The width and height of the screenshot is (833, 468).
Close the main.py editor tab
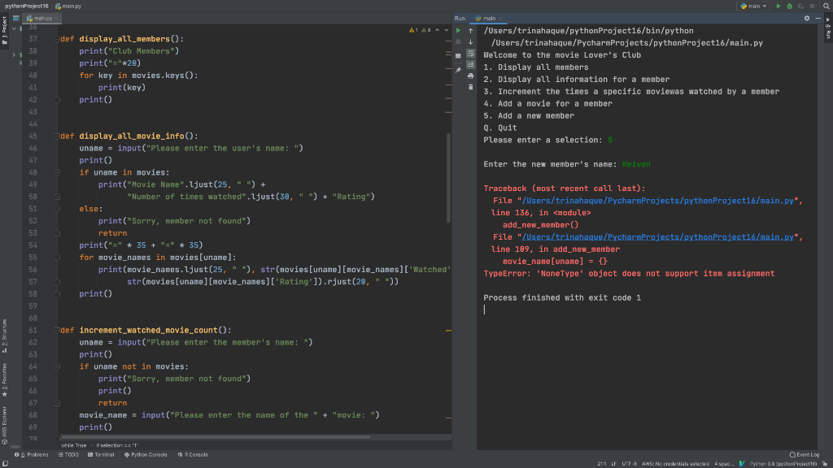56,19
